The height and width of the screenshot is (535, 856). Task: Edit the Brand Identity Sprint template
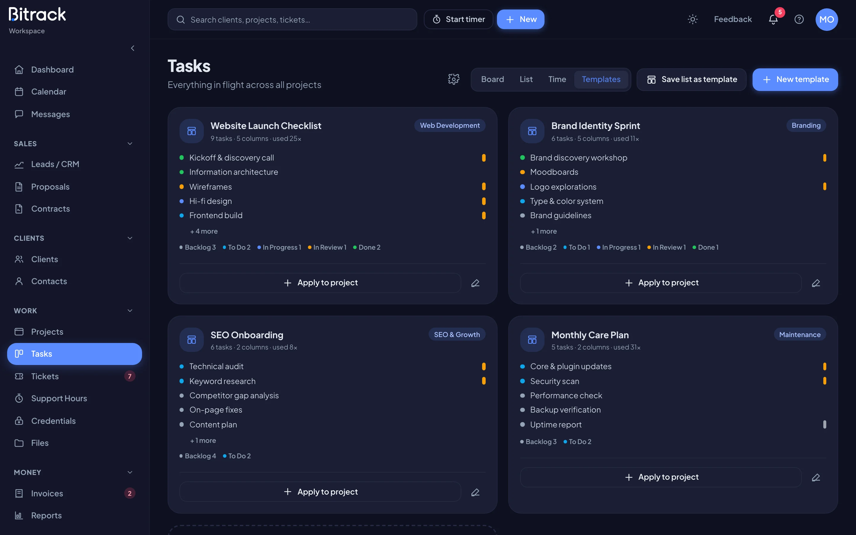[x=816, y=283]
